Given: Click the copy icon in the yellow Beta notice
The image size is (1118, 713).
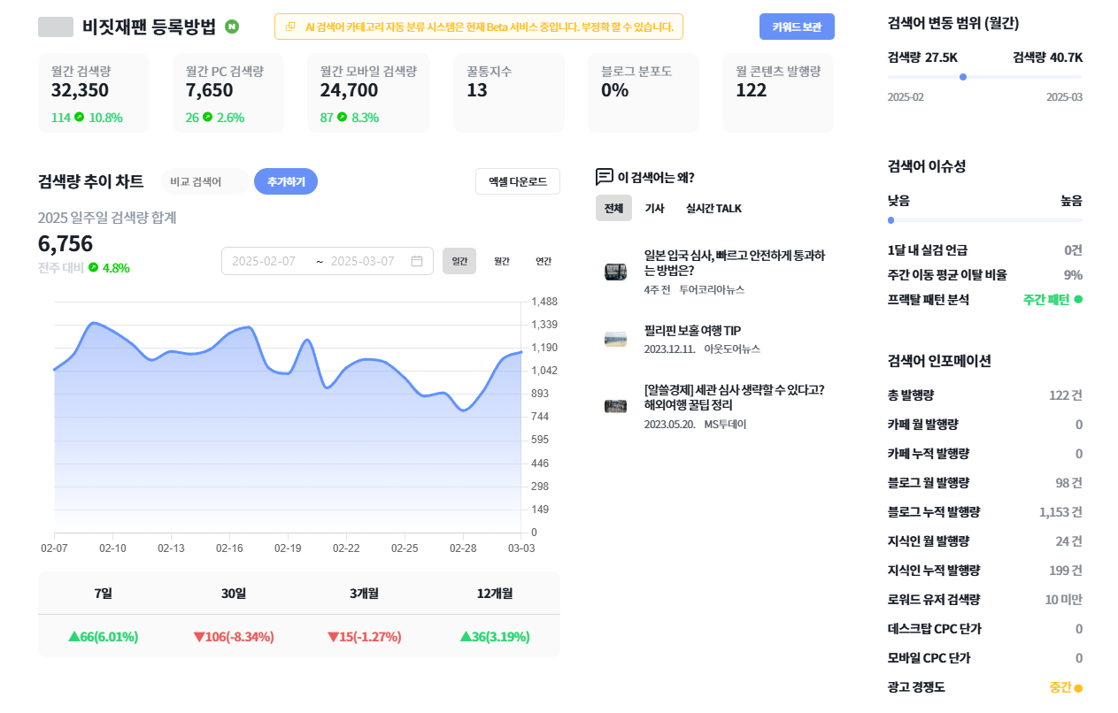Looking at the screenshot, I should (x=290, y=27).
